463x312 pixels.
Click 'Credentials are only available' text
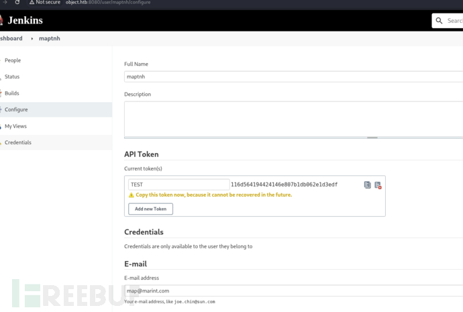189,246
